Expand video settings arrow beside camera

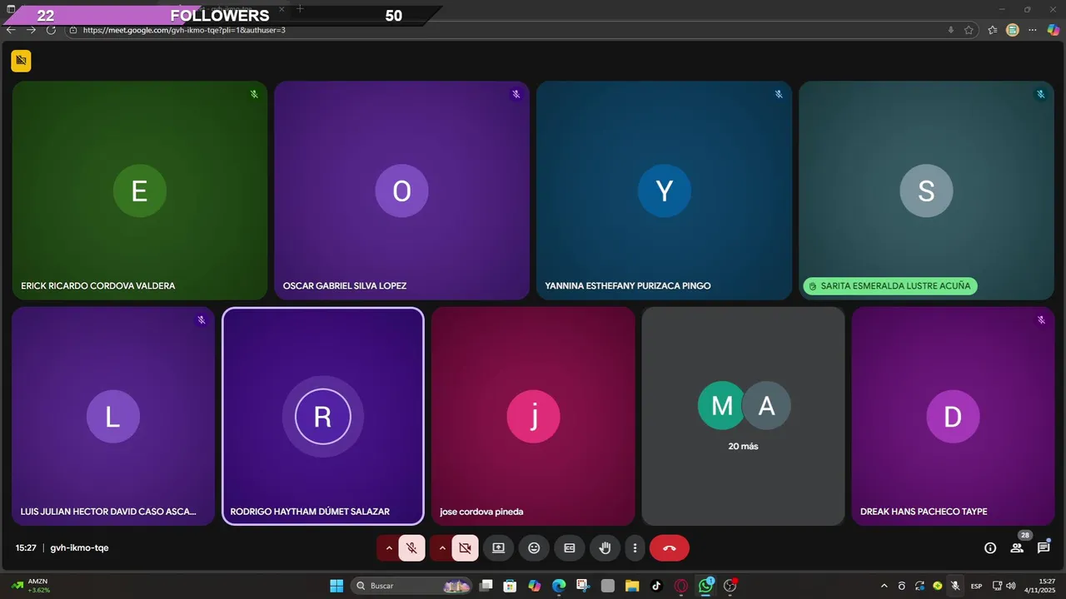point(441,548)
